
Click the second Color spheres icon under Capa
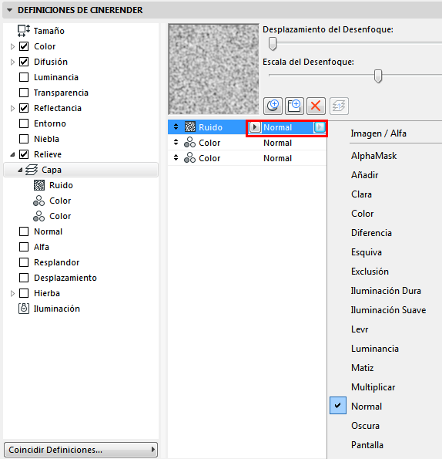tap(39, 216)
